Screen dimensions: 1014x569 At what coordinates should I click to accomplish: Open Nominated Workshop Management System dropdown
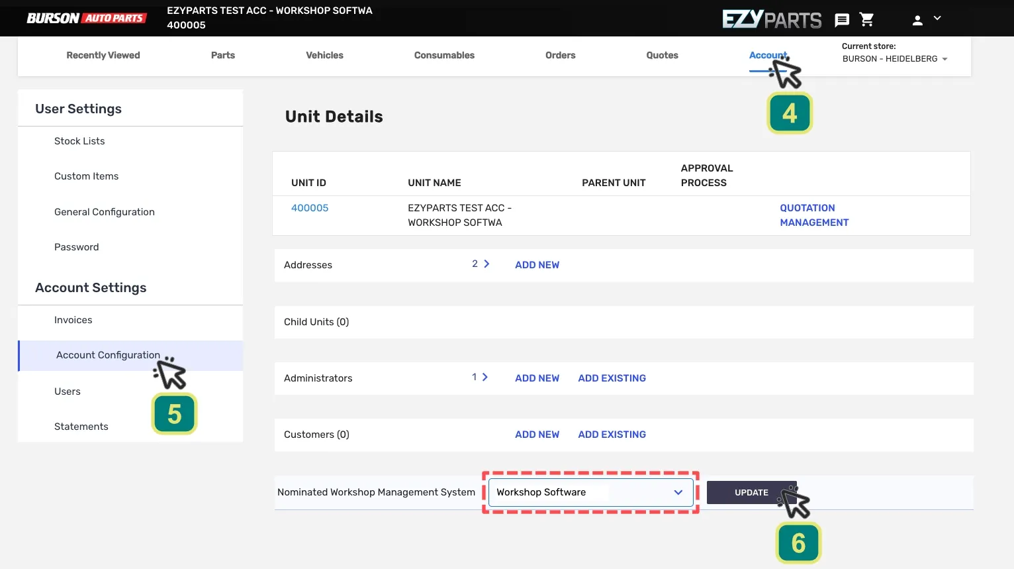[x=590, y=492]
